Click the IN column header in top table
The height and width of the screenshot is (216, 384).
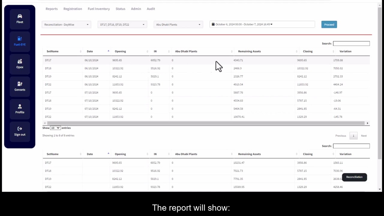point(155,51)
